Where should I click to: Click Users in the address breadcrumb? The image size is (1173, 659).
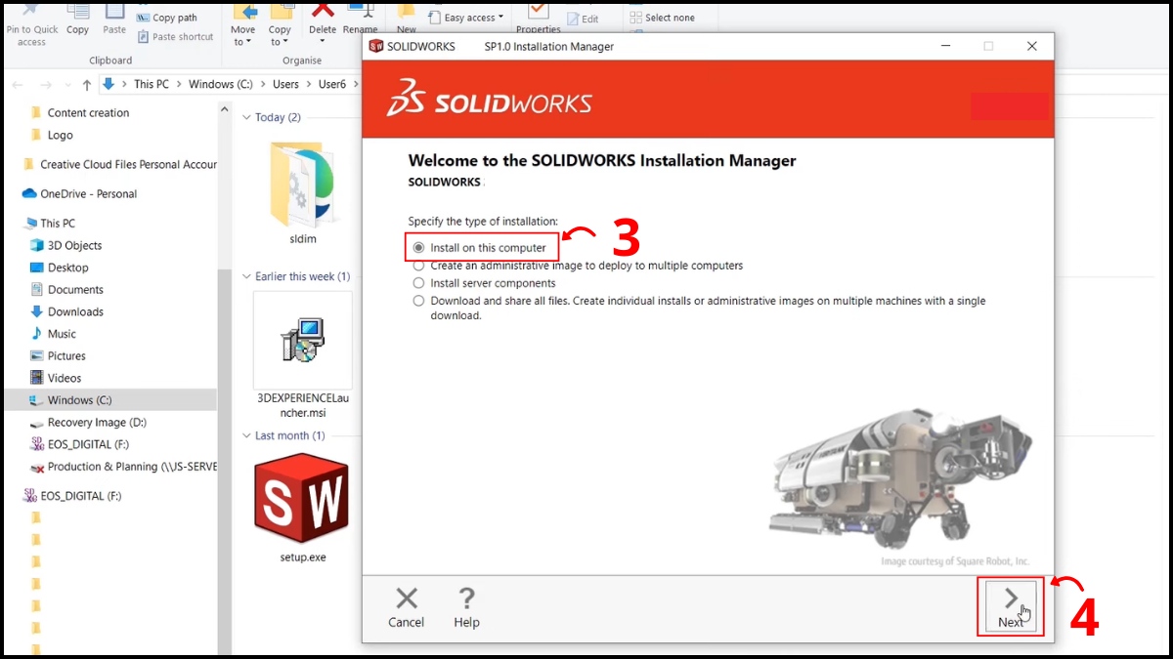[x=285, y=84]
